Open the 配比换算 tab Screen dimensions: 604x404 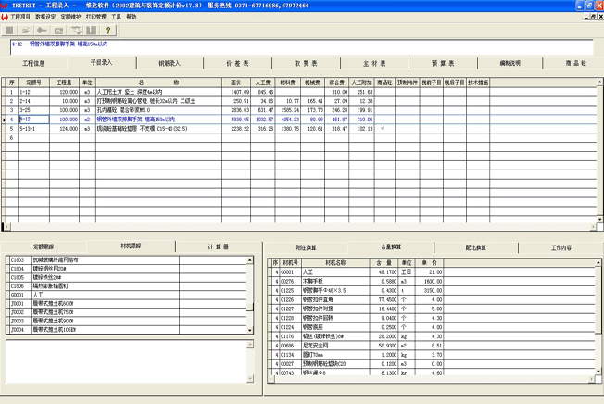(x=476, y=247)
